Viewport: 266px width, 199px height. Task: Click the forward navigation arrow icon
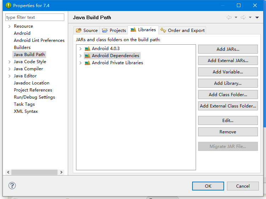pos(243,17)
